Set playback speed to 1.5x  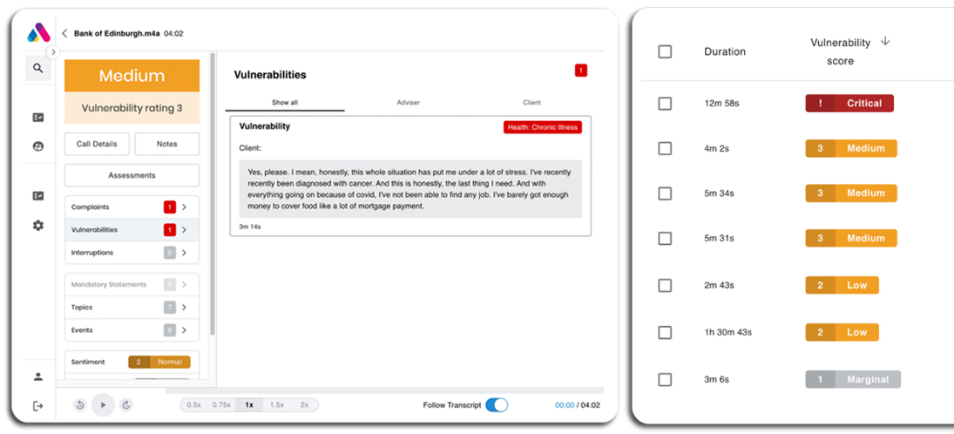(x=277, y=404)
